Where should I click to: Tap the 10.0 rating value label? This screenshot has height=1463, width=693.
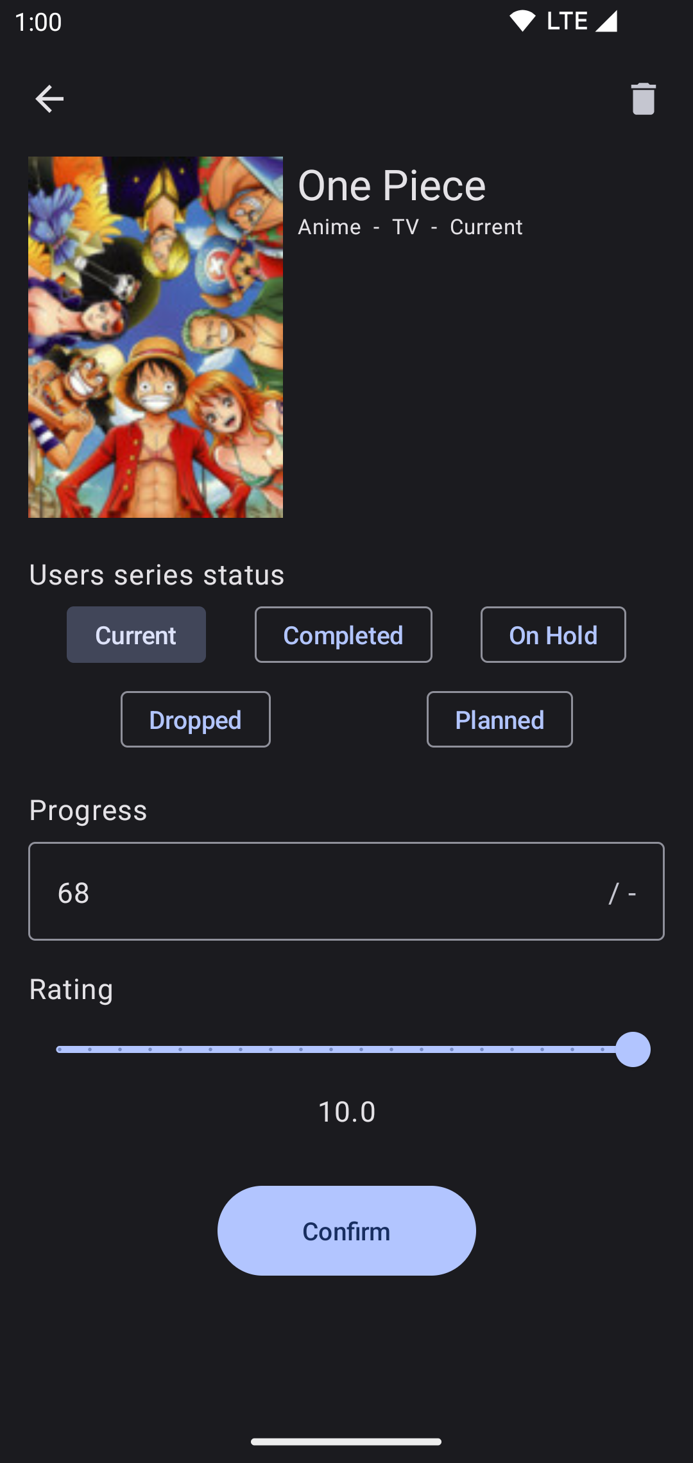pyautogui.click(x=346, y=1111)
